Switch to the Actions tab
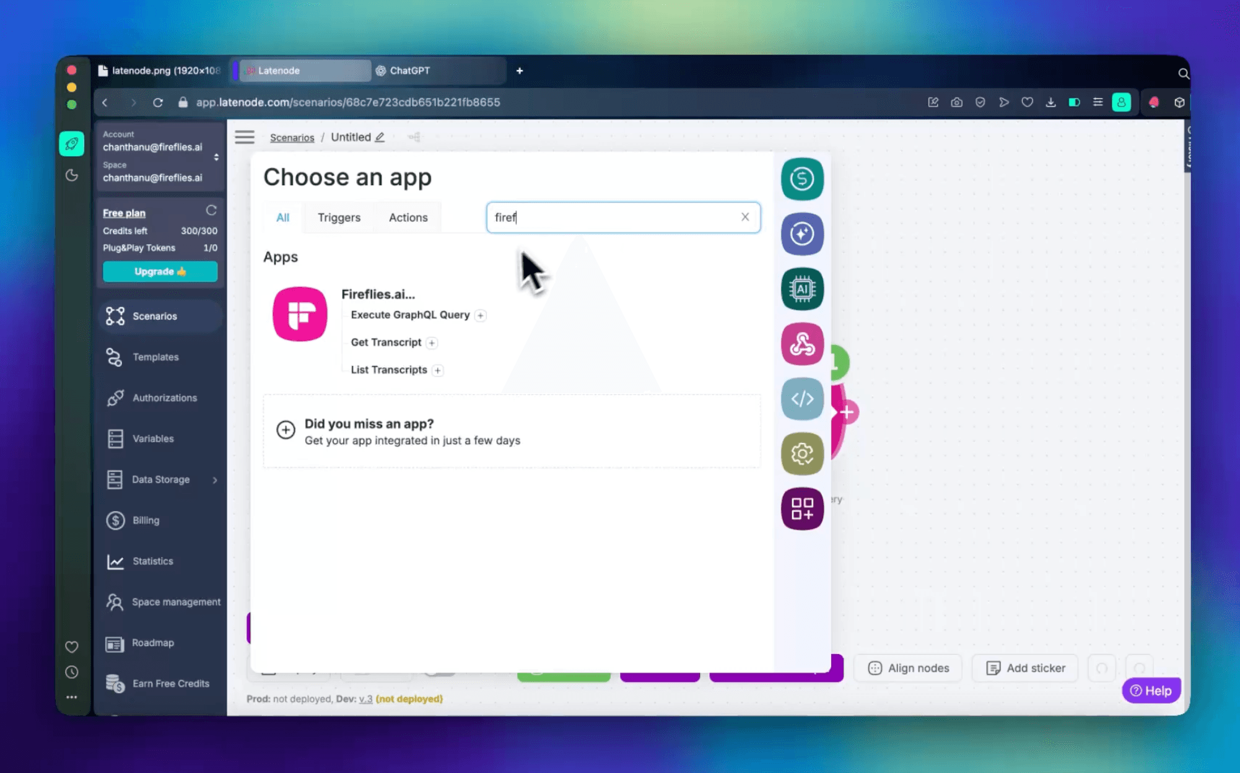 408,217
